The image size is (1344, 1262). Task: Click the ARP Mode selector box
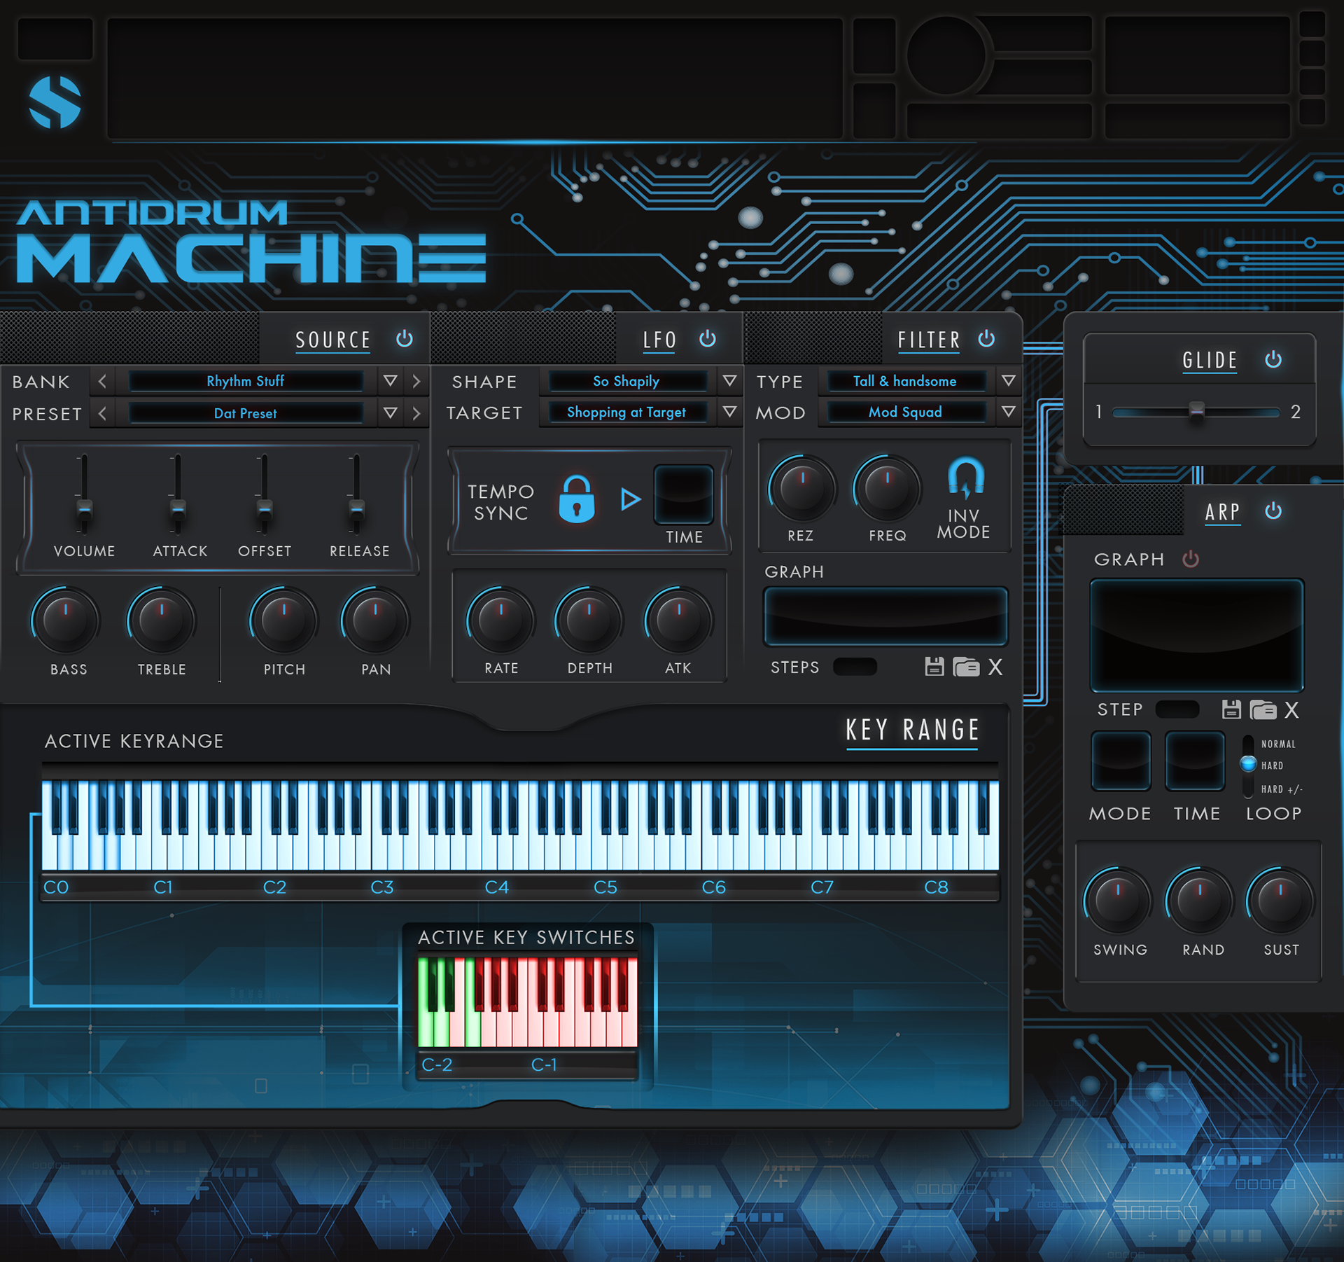click(1121, 761)
